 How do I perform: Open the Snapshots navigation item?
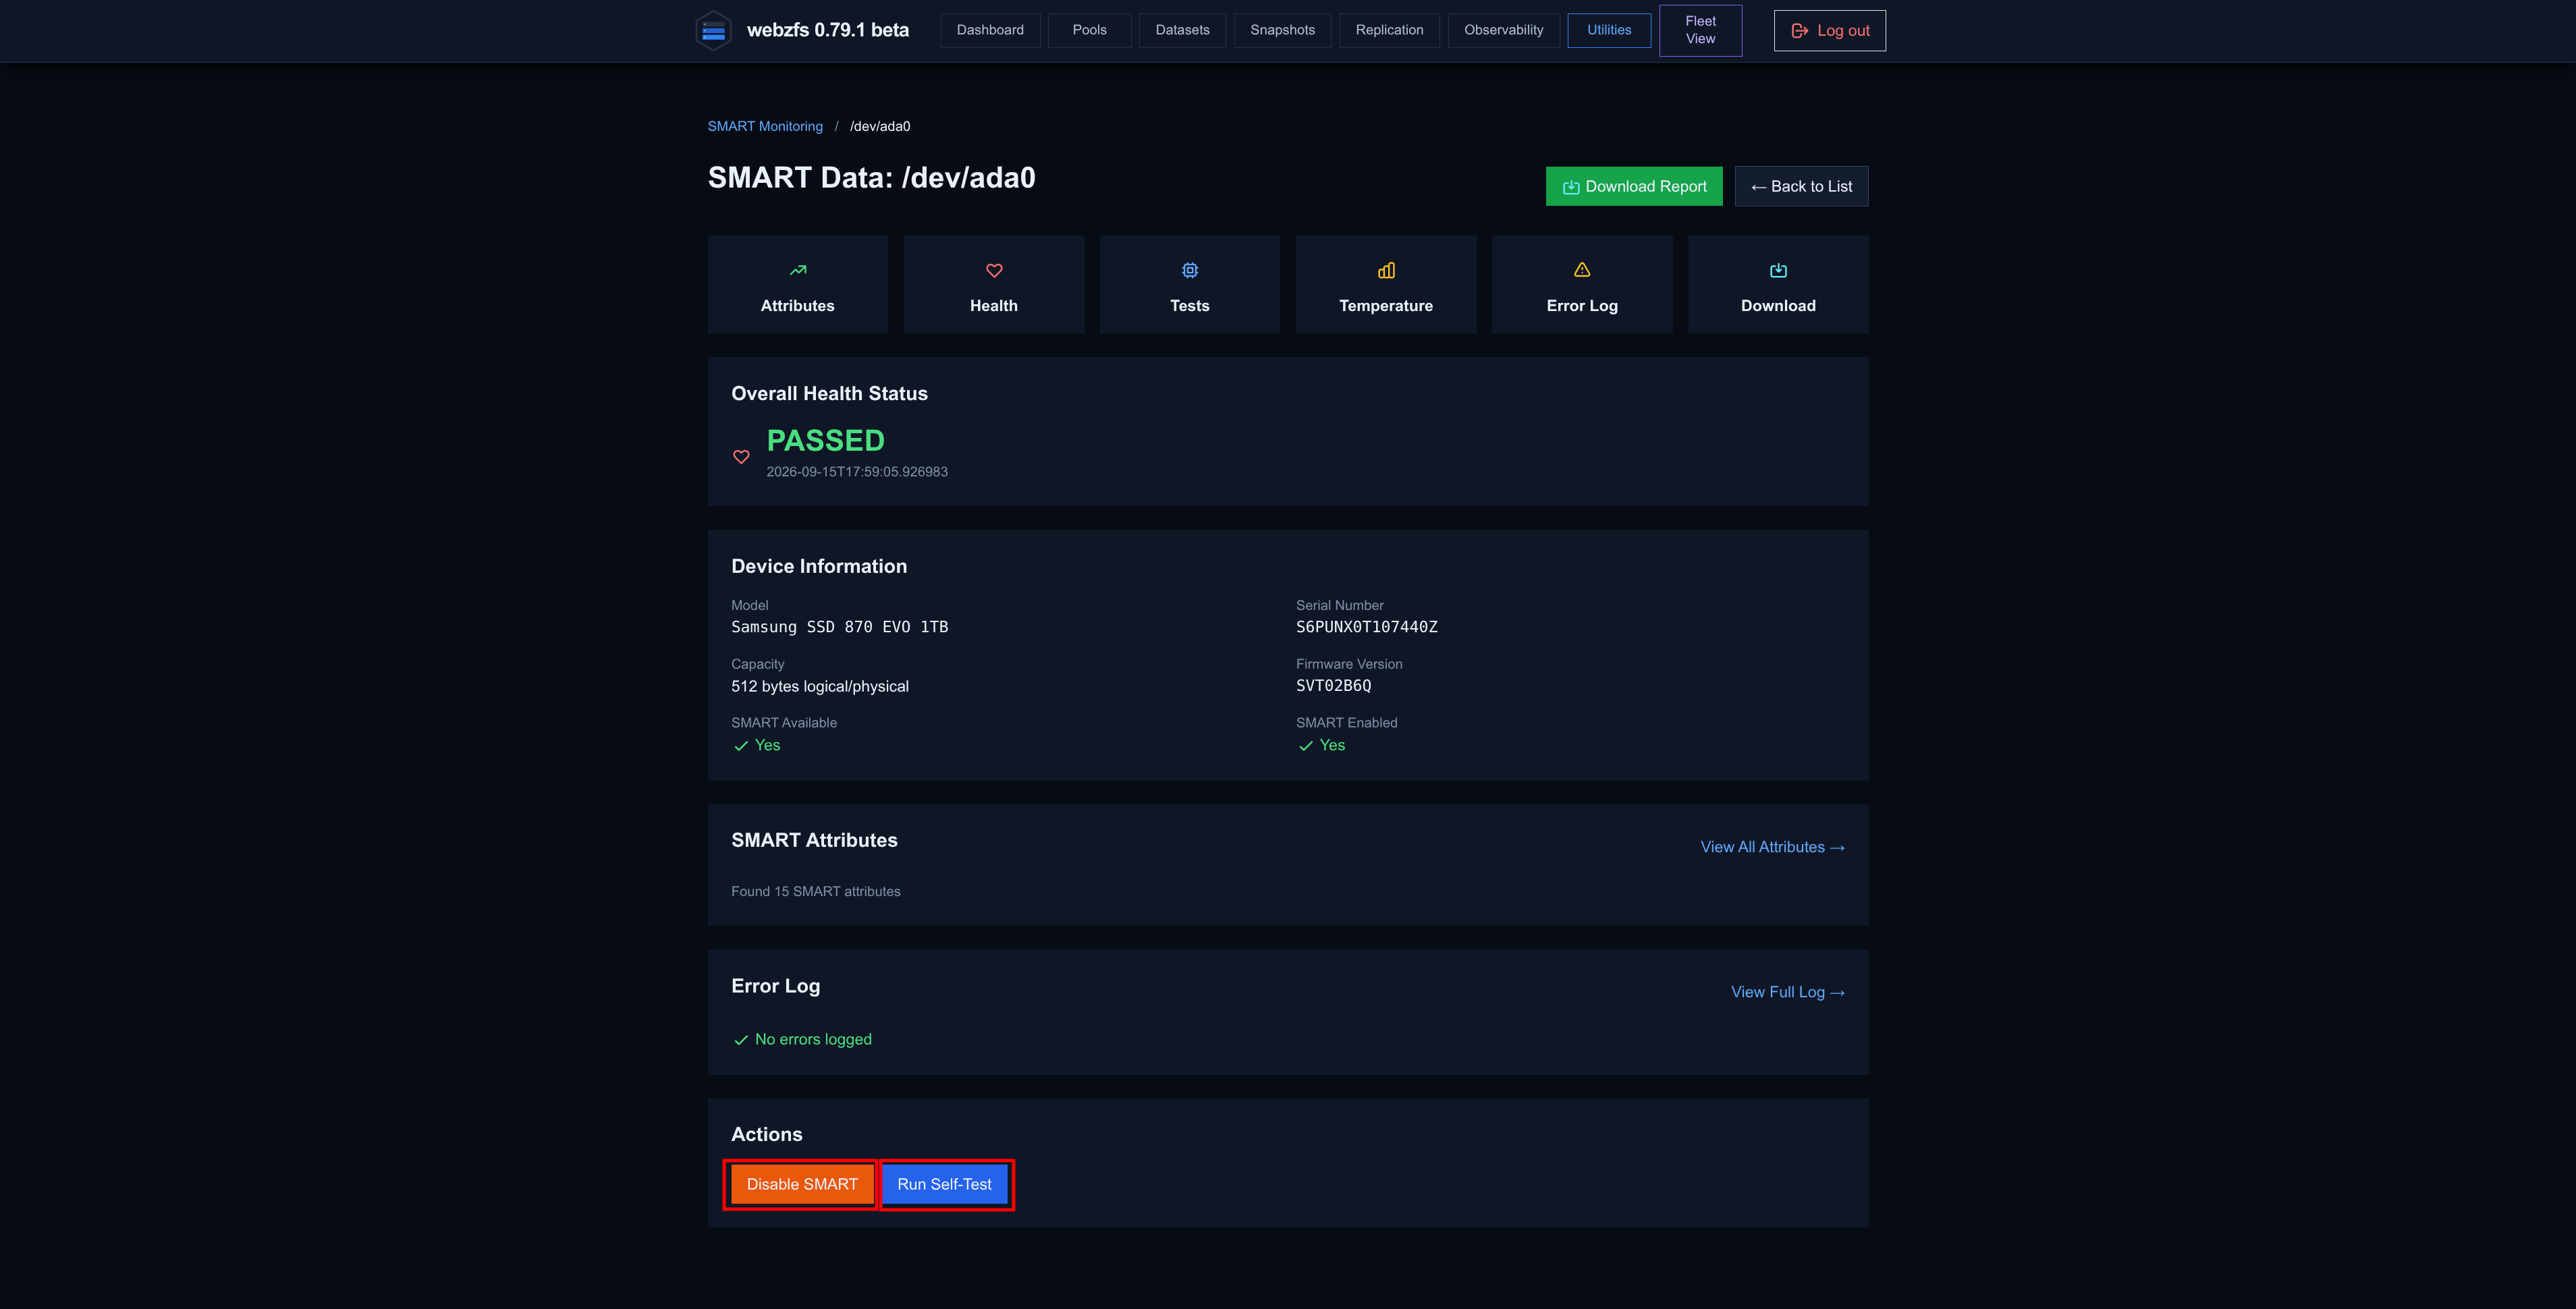tap(1282, 30)
